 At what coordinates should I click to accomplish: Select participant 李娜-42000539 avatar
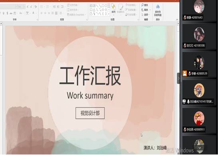(199, 62)
